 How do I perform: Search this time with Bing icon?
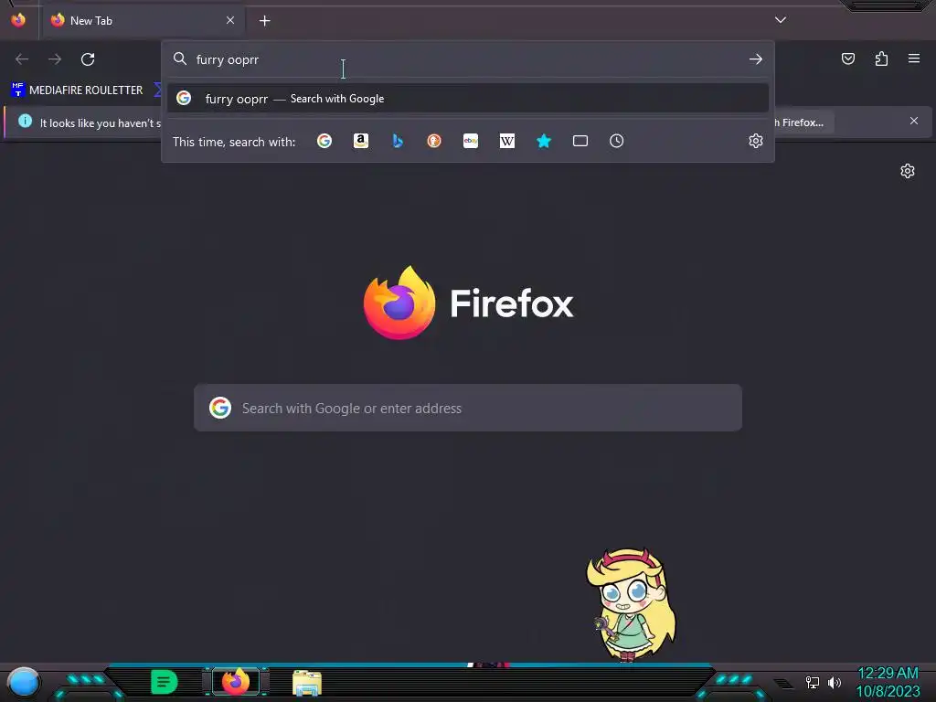click(398, 141)
